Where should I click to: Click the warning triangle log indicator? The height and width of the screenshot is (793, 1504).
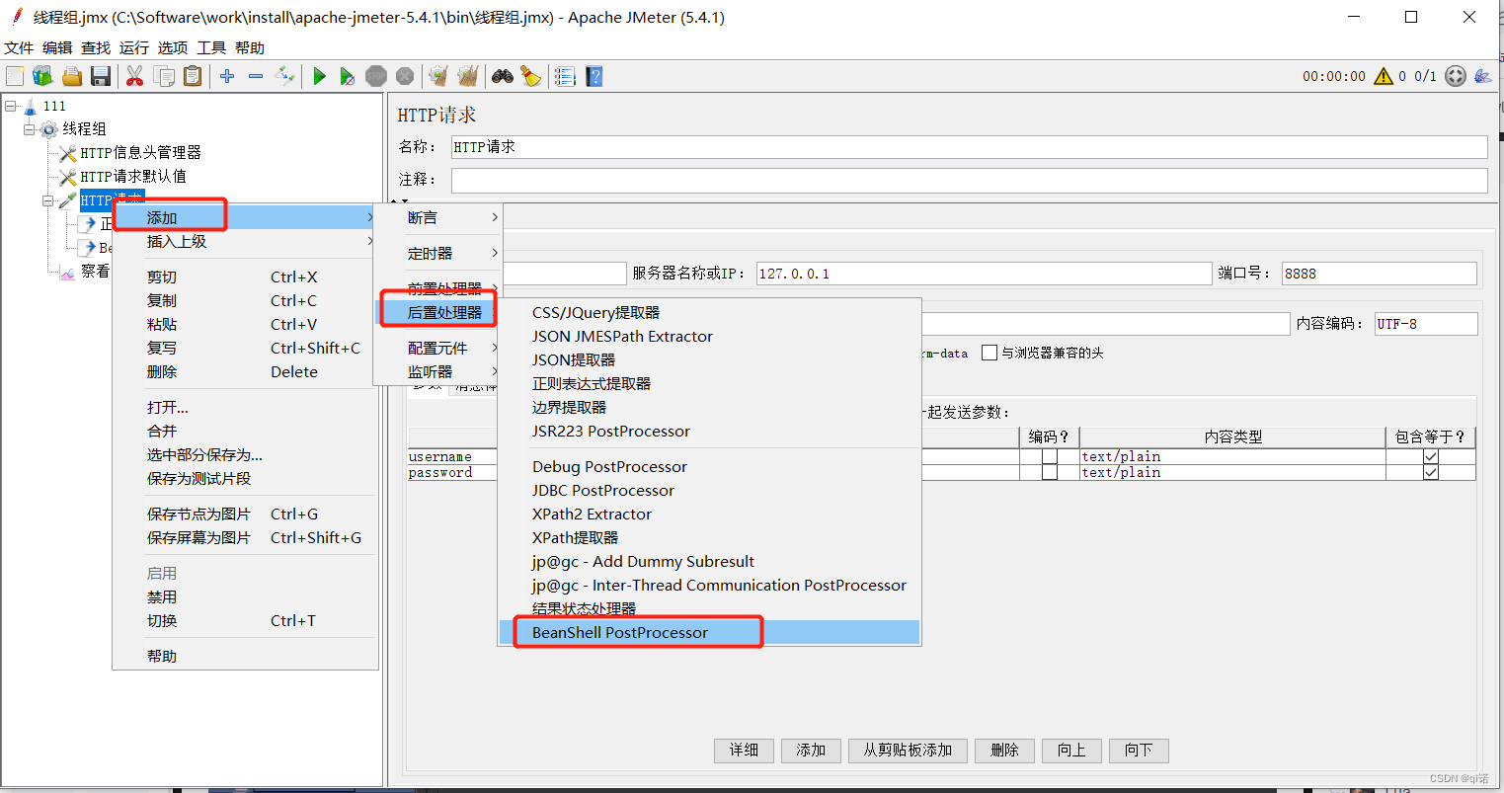[x=1384, y=76]
